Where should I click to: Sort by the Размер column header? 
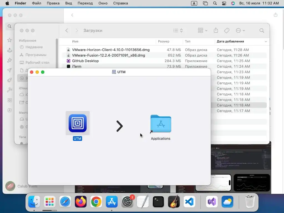pos(164,41)
